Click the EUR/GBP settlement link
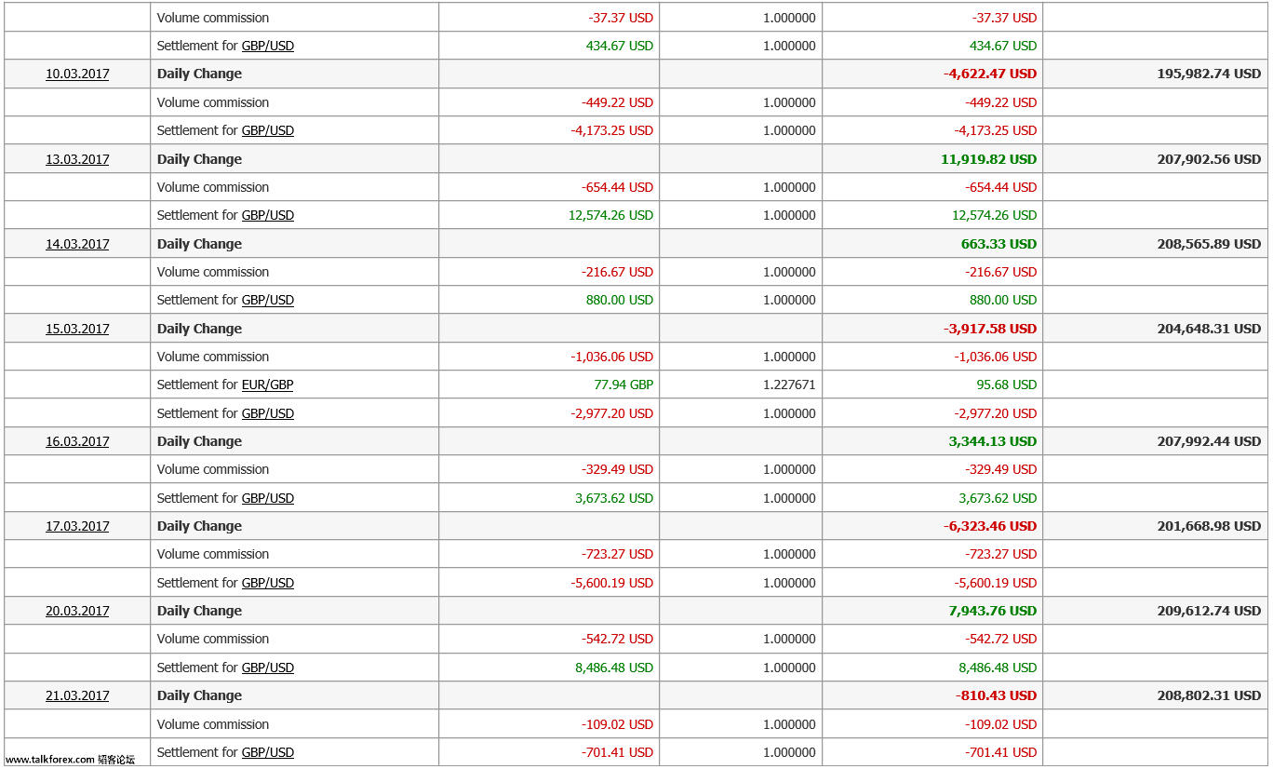This screenshot has height=769, width=1273. click(268, 384)
